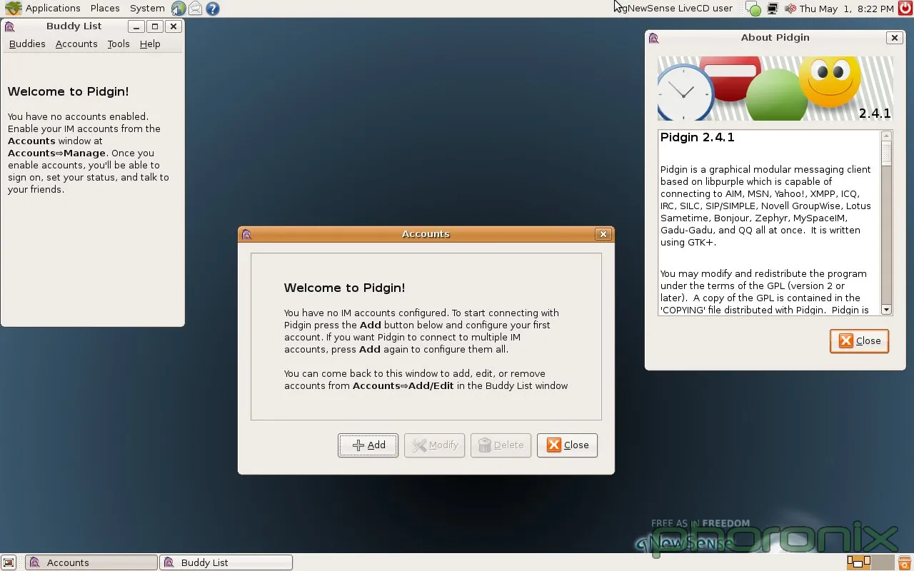Switch to Accounts in the taskbar

pos(91,562)
